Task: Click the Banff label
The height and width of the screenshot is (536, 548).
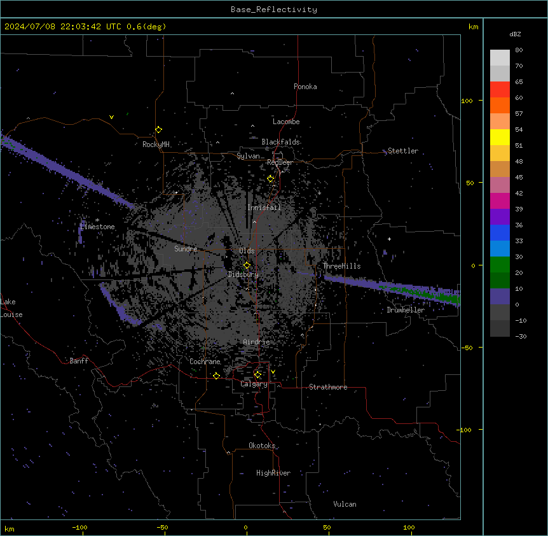Action: [79, 361]
